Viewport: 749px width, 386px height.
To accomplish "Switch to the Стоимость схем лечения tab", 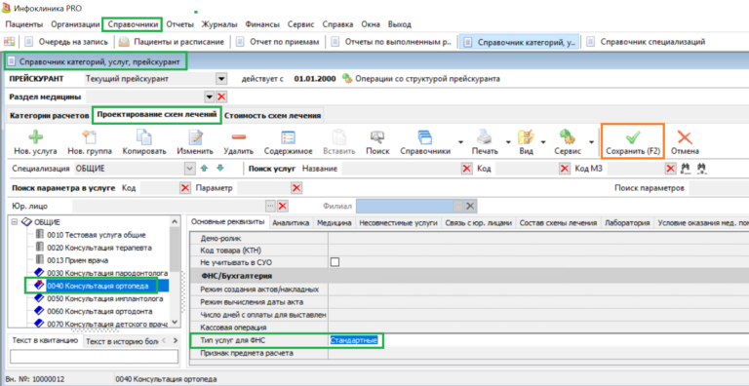I will 272,116.
